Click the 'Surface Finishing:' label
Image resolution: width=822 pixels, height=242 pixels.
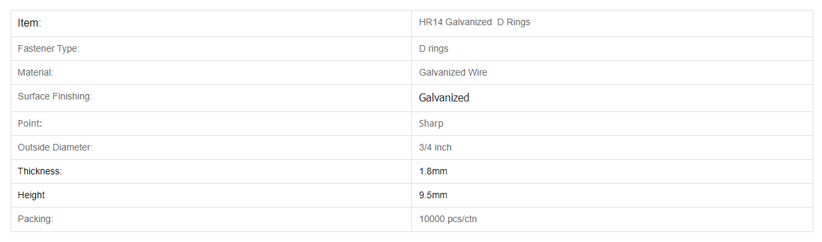pyautogui.click(x=55, y=96)
